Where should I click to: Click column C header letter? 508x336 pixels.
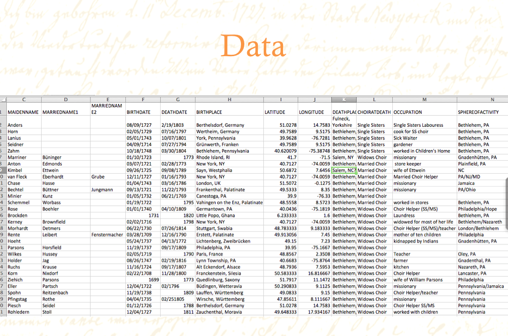(24, 100)
